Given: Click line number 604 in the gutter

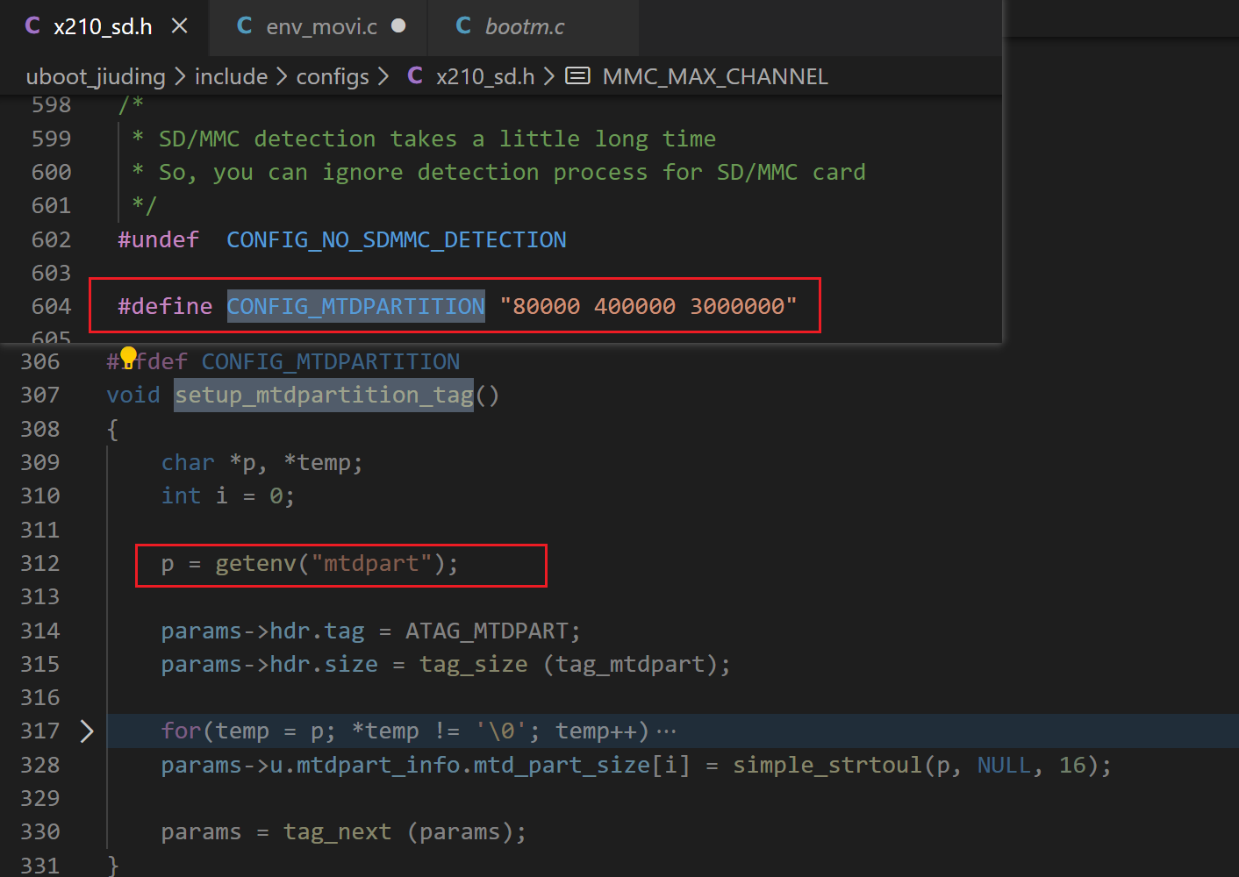Looking at the screenshot, I should [x=51, y=306].
